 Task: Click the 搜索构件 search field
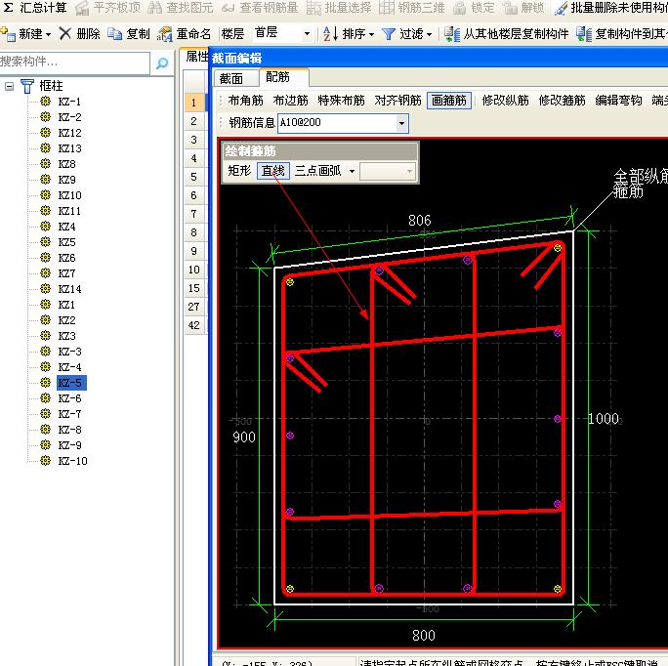pyautogui.click(x=74, y=62)
